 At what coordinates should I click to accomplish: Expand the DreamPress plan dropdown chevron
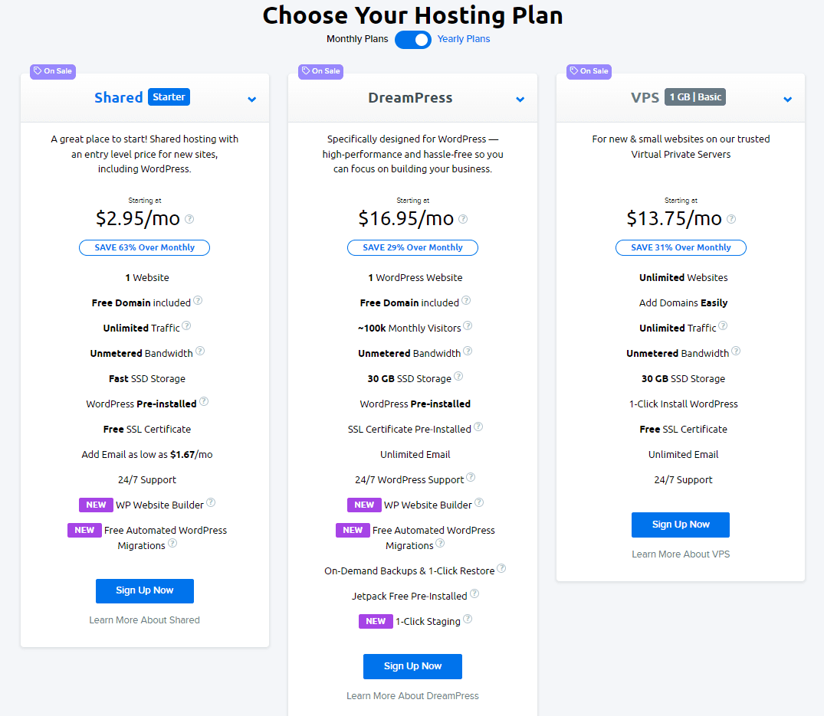point(520,100)
